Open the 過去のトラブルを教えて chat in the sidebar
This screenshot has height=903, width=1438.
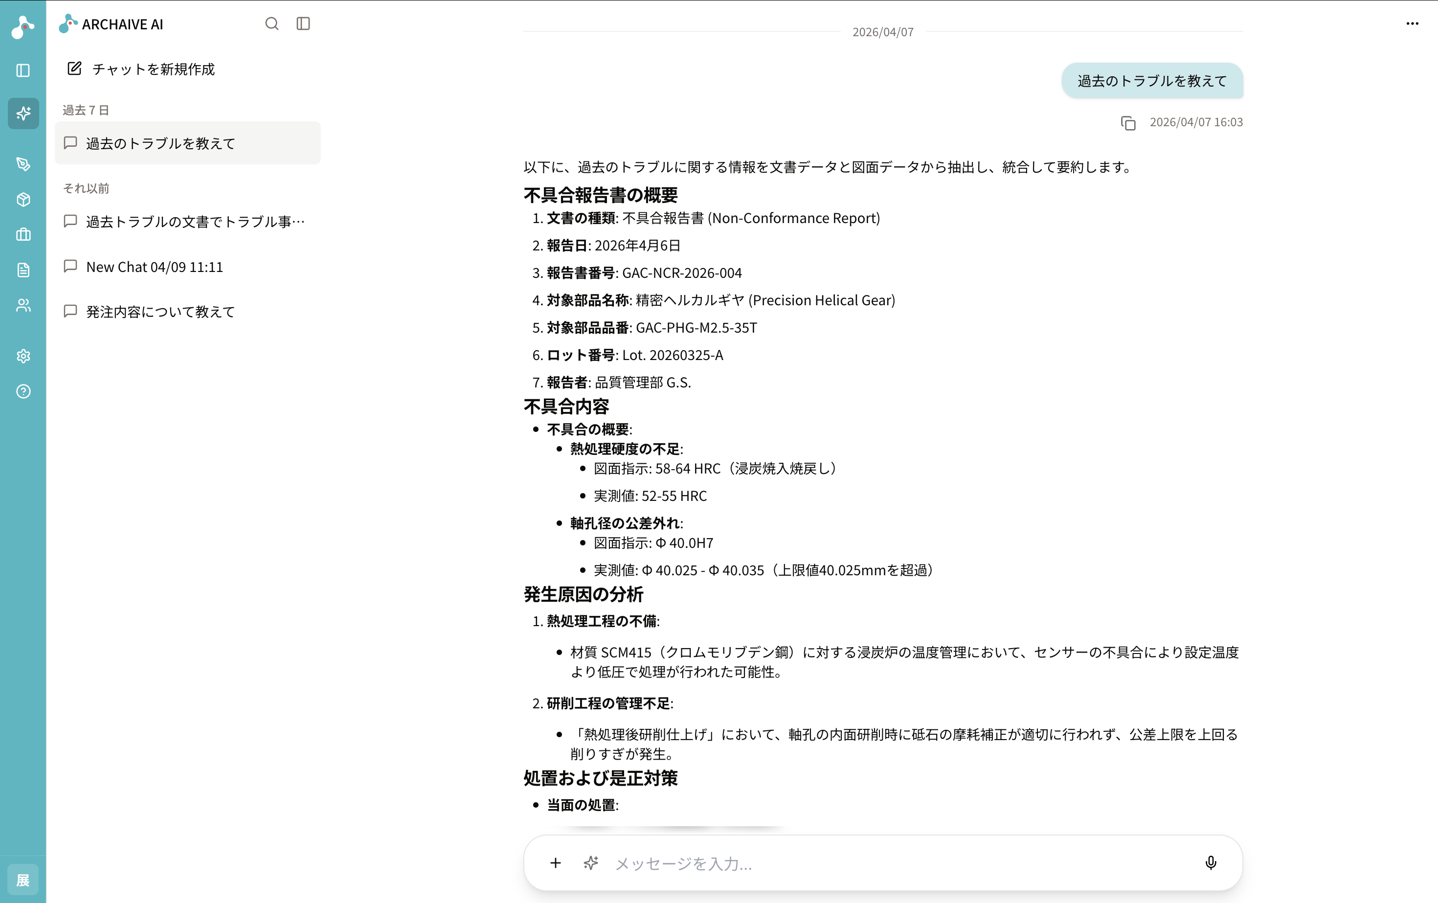point(187,143)
